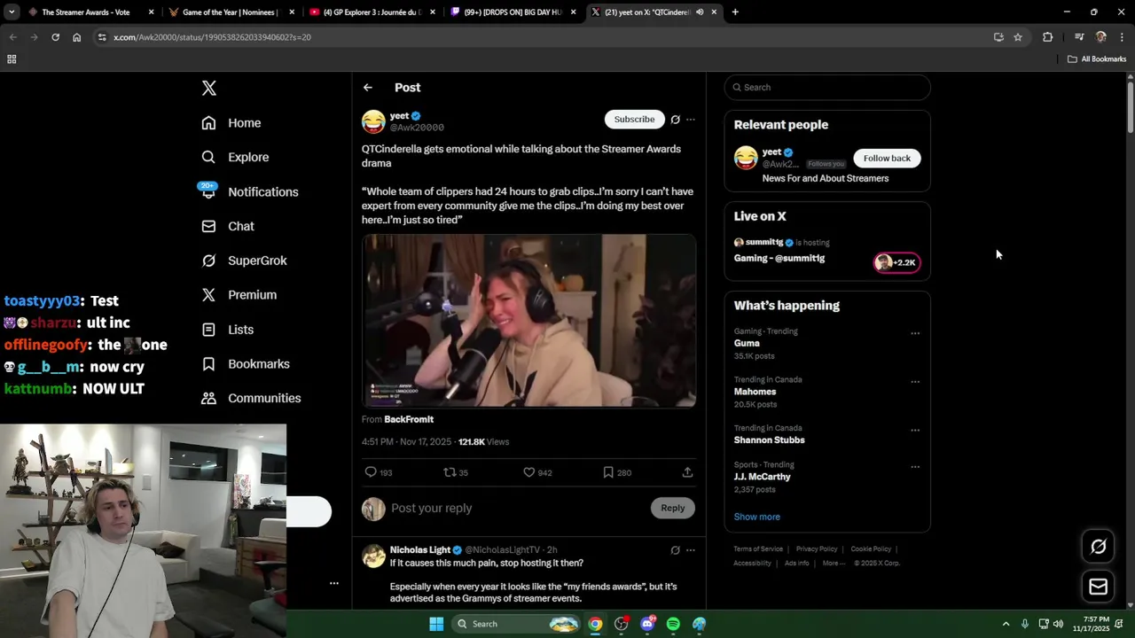Show hidden system tray icons
1135x638 pixels.
coord(1006,624)
